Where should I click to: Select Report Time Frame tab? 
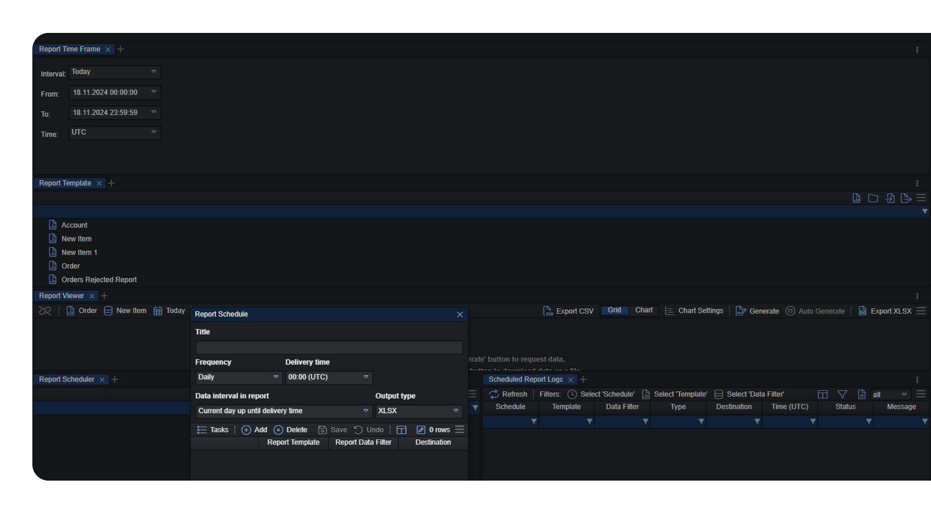(69, 49)
